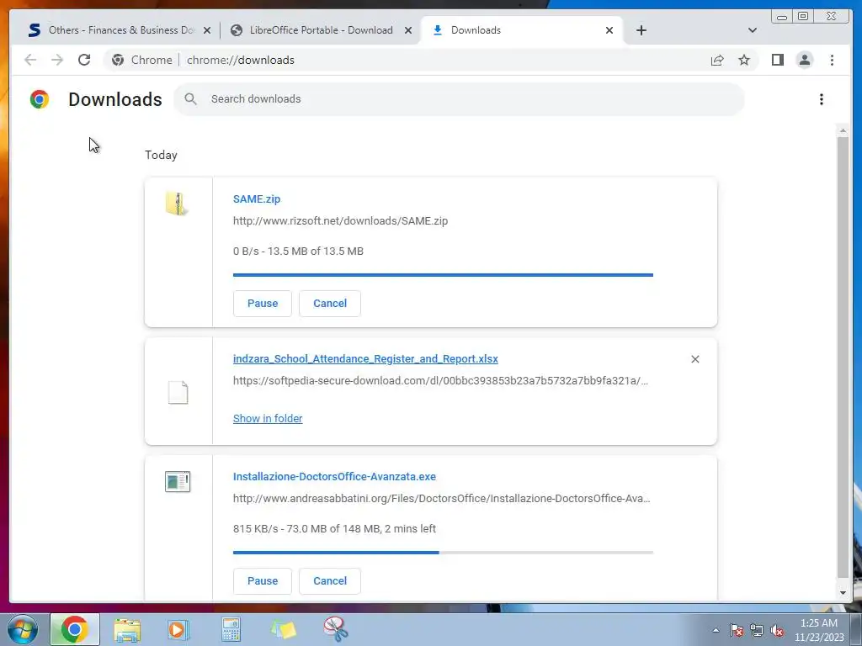Open the profile avatar menu
Viewport: 862px width, 646px height.
click(804, 60)
